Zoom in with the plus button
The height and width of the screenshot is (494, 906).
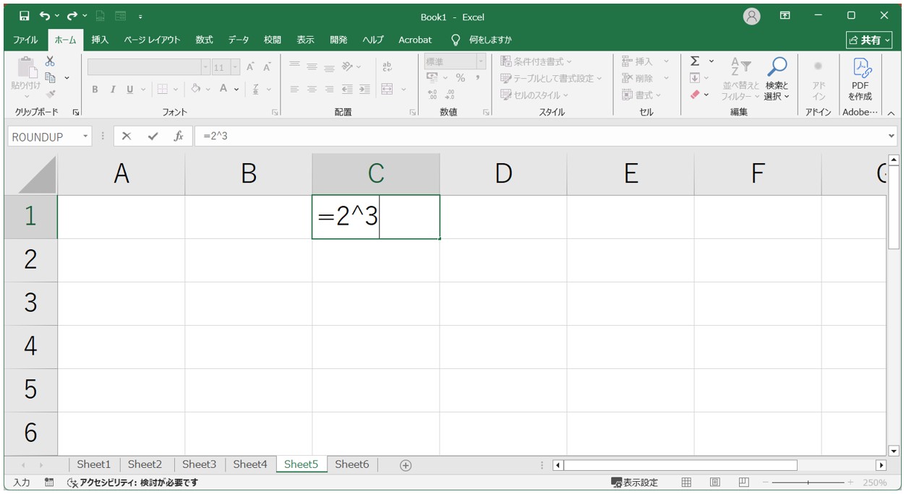point(850,482)
